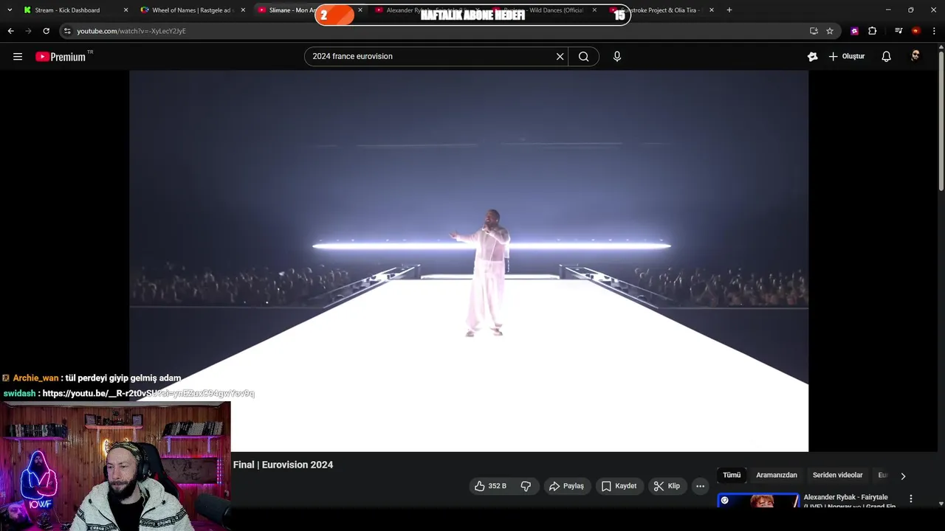Click the youtube.com address bar URL

(131, 31)
